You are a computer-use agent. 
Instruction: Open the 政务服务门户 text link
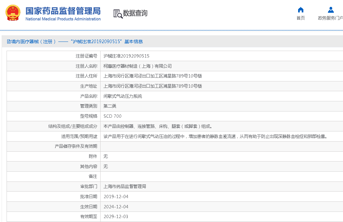[x=330, y=18]
